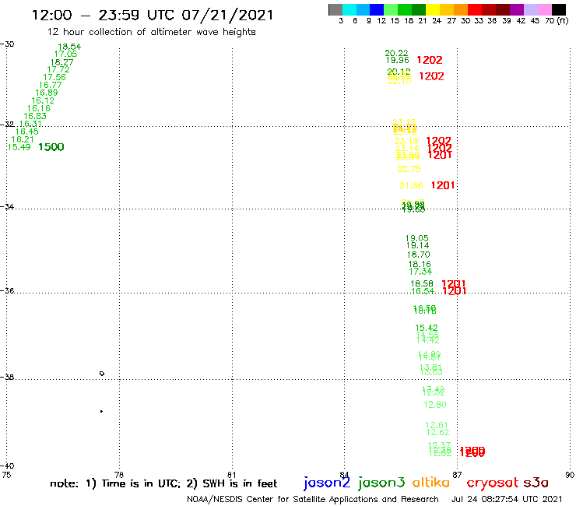
Task: Click subtitle '12 hour collection of altimeter wave heights'
Action: click(x=151, y=32)
